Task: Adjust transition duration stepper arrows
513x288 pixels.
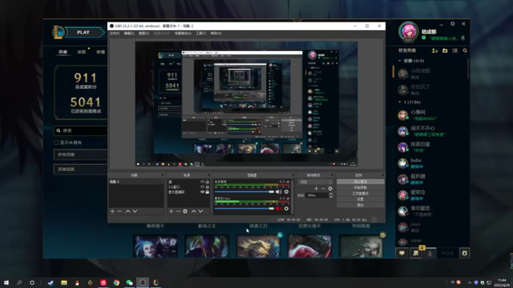Action: point(331,195)
